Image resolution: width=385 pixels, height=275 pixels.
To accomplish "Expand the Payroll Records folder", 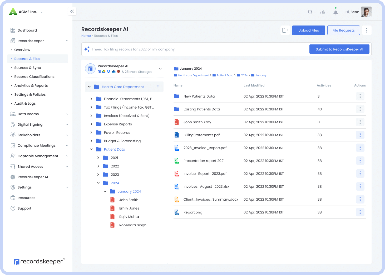I will [91, 133].
